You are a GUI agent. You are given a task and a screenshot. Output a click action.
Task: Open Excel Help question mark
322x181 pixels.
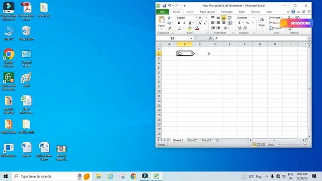(x=293, y=12)
